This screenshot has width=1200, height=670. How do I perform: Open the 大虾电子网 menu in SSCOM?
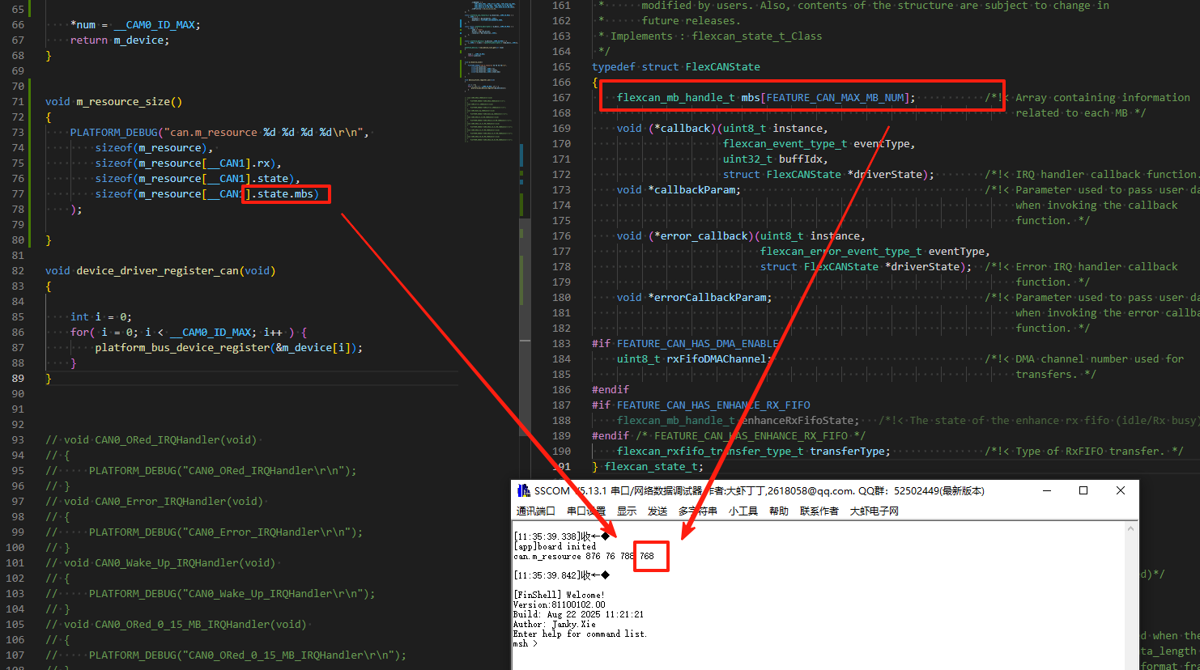pyautogui.click(x=874, y=511)
